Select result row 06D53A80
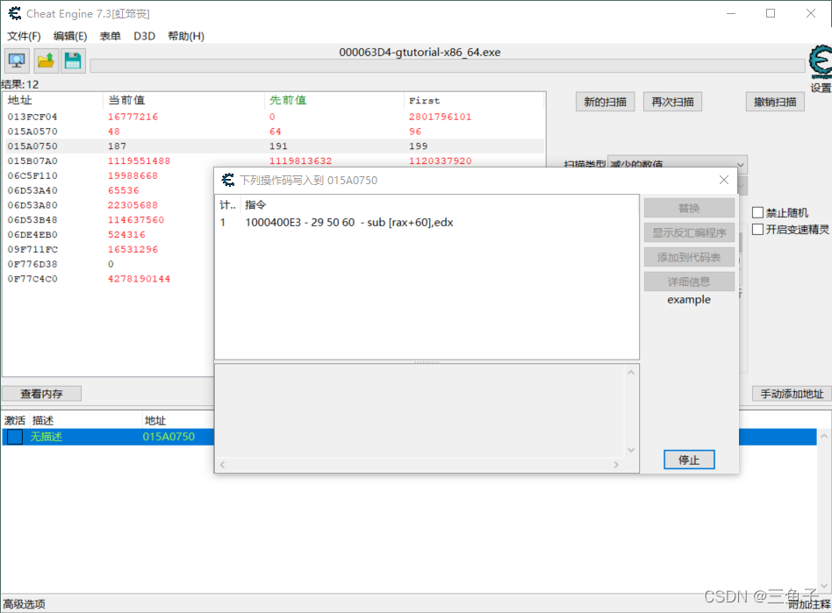This screenshot has height=613, width=832. [109, 205]
